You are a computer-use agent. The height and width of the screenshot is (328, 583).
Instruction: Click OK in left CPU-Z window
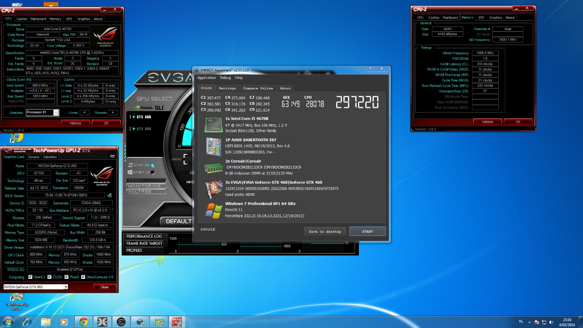coord(106,123)
